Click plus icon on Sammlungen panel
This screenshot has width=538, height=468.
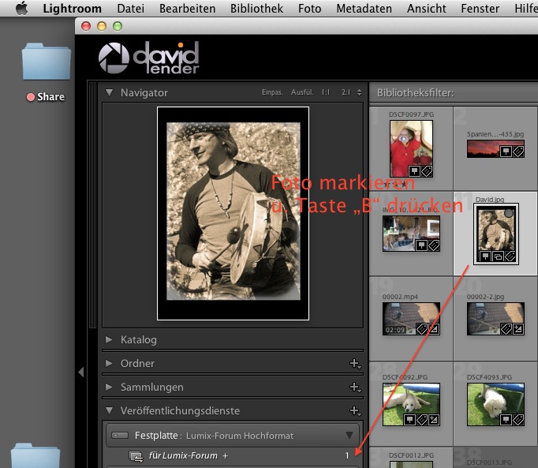pyautogui.click(x=354, y=388)
